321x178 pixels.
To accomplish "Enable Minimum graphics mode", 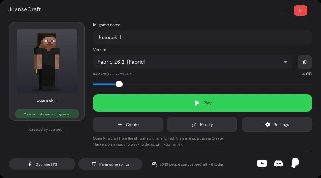I will point(110,164).
